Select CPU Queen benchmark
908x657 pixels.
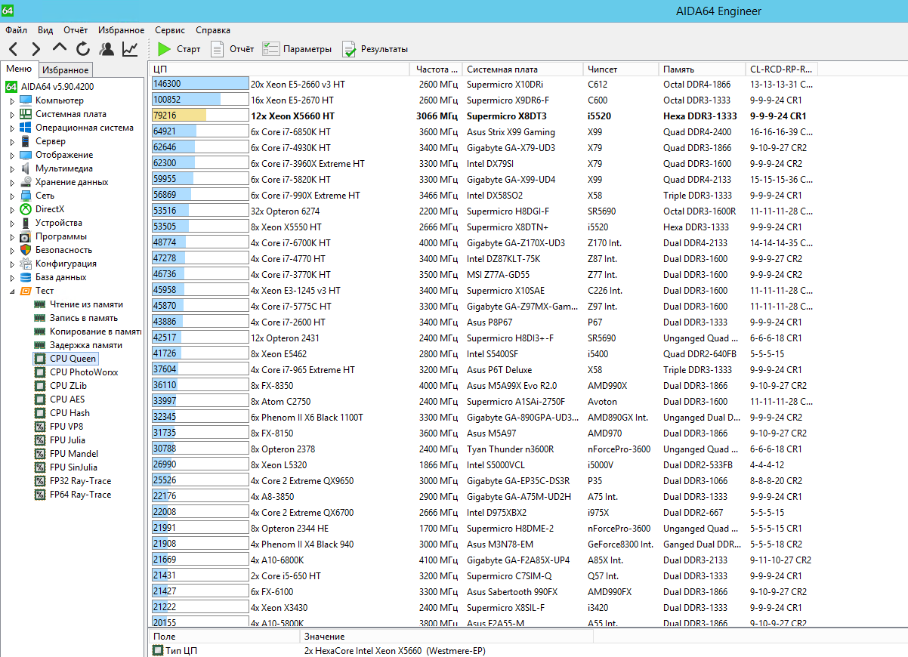[73, 359]
